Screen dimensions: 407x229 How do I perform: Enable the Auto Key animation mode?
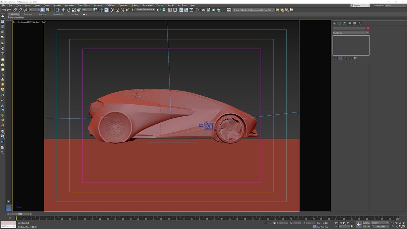367,223
